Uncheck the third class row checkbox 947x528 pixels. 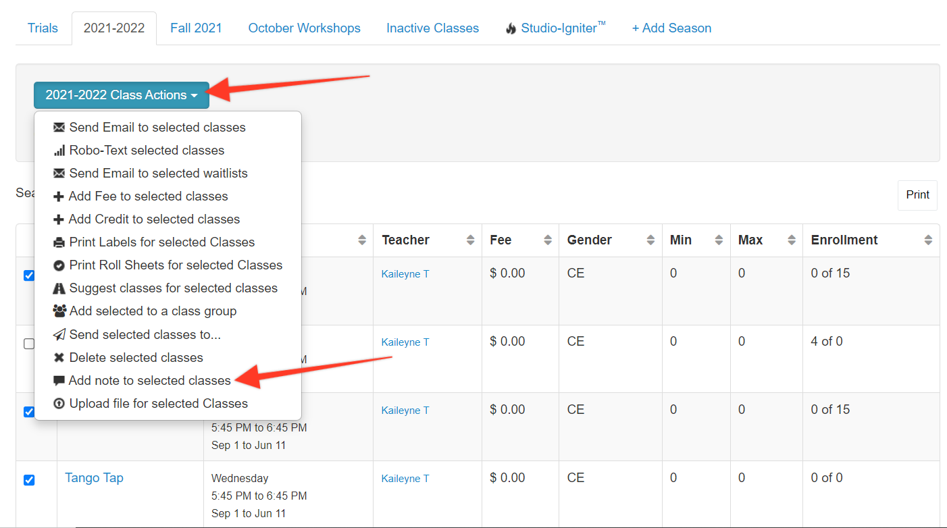29,412
